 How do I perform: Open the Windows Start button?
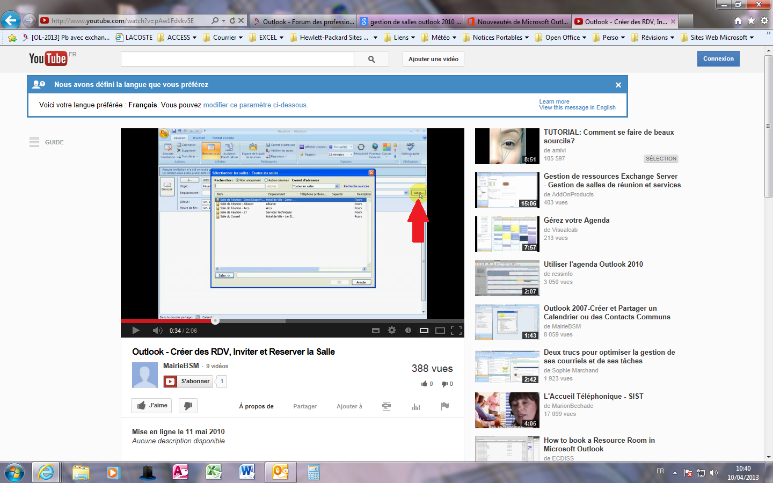point(14,472)
